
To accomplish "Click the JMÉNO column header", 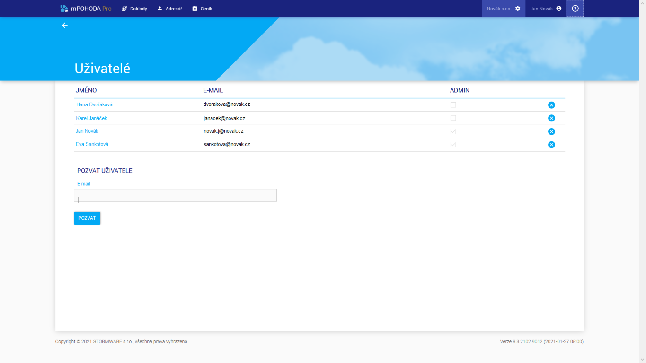I will click(x=86, y=90).
